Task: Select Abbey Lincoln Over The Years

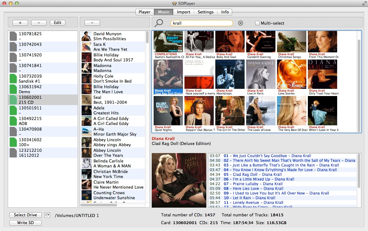Action: (113, 153)
